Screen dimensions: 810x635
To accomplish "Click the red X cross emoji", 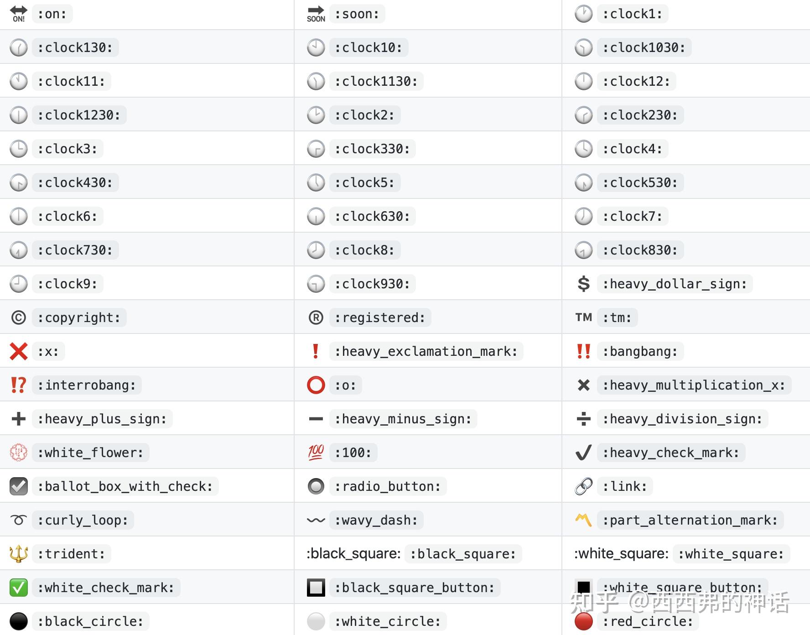I will click(x=19, y=351).
